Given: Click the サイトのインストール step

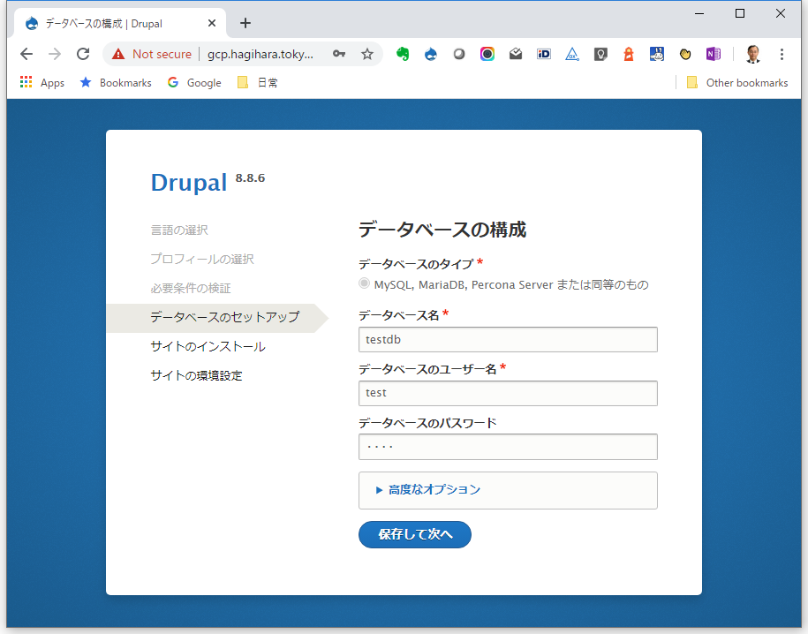Looking at the screenshot, I should click(x=208, y=346).
